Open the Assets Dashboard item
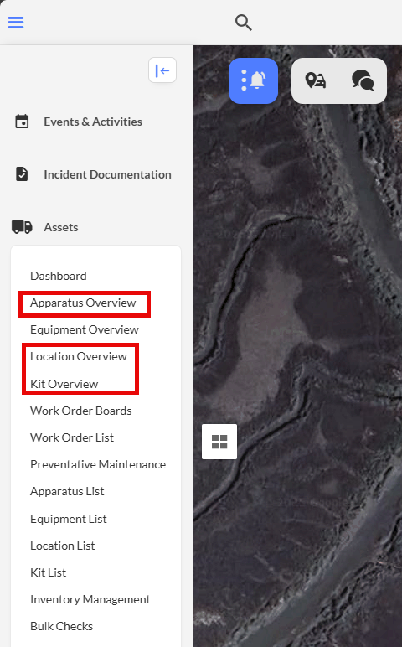The width and height of the screenshot is (402, 647). pos(59,276)
